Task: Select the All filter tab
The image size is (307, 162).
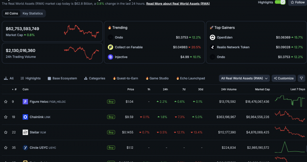Action: tap(9, 78)
